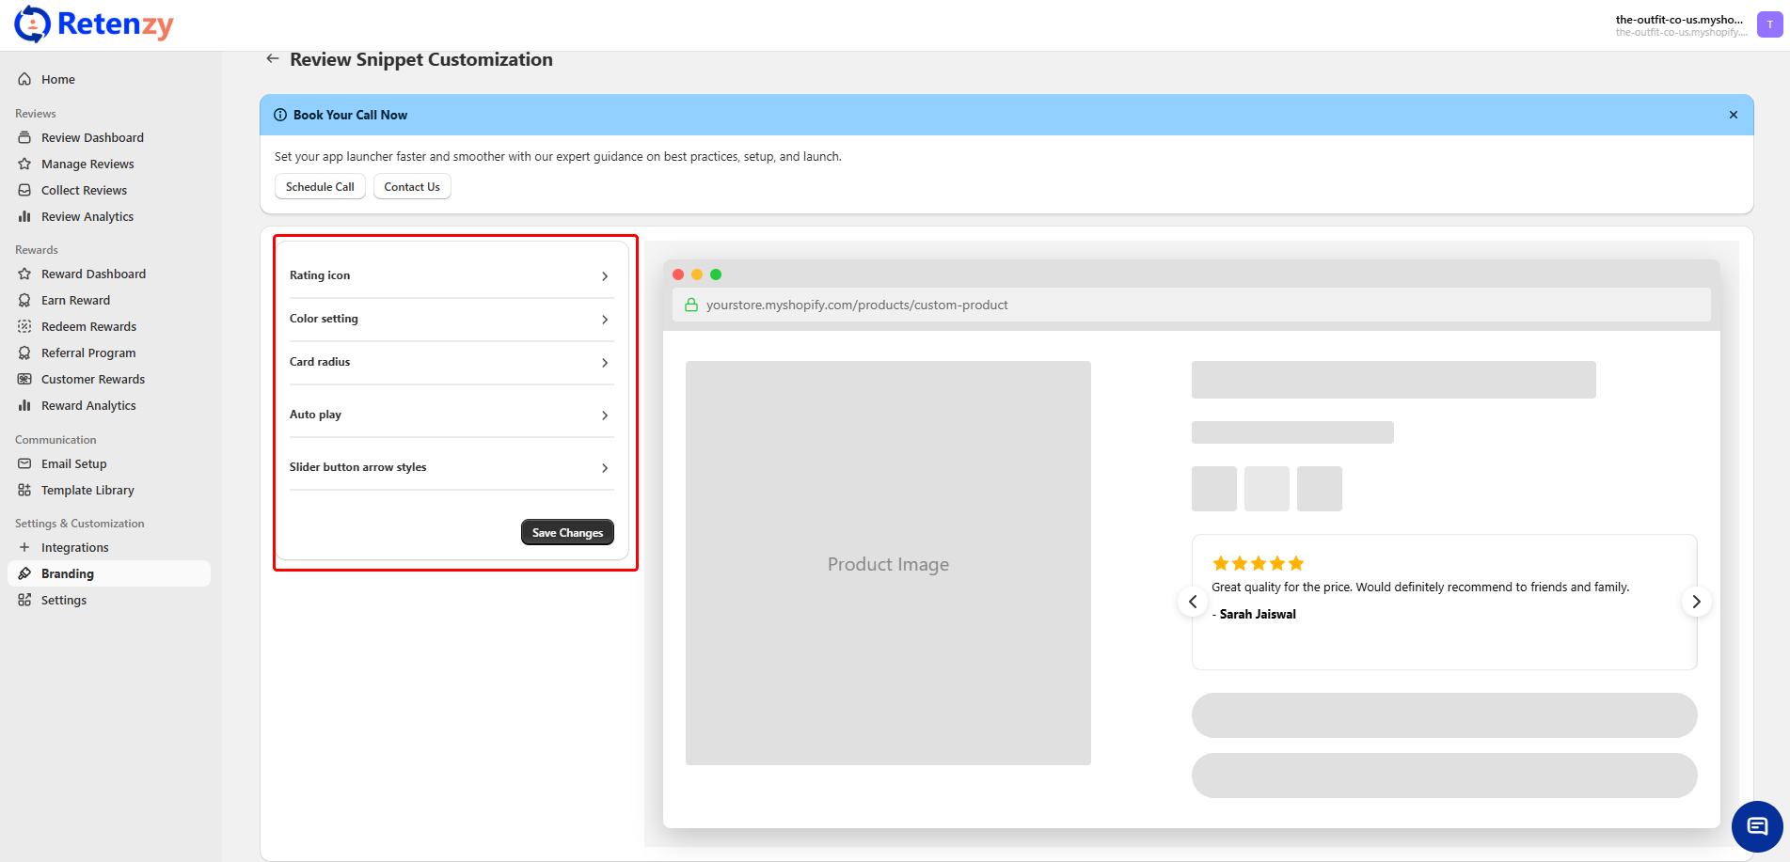Open Template Library from the sidebar
Screen dimensions: 1790x862
pos(87,490)
